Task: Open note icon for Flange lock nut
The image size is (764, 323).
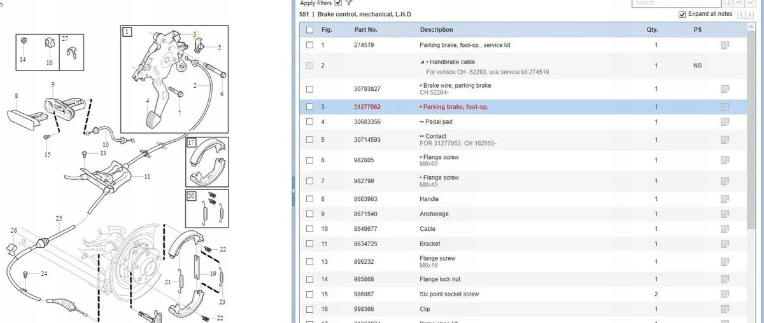Action: (x=725, y=279)
